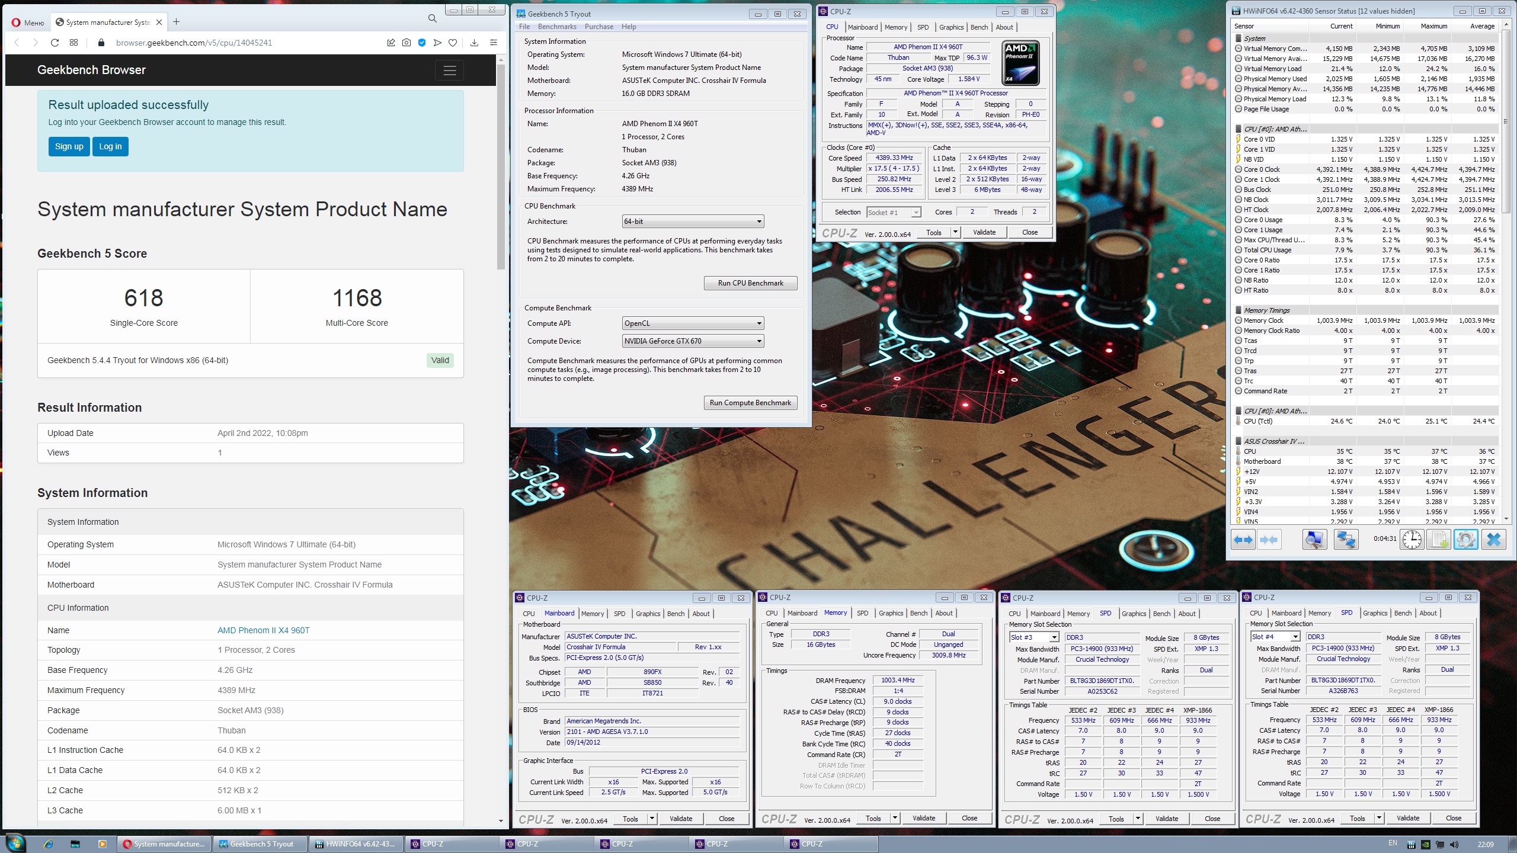Open Opera easy setup sliders icon
1517x853 pixels.
[x=493, y=43]
